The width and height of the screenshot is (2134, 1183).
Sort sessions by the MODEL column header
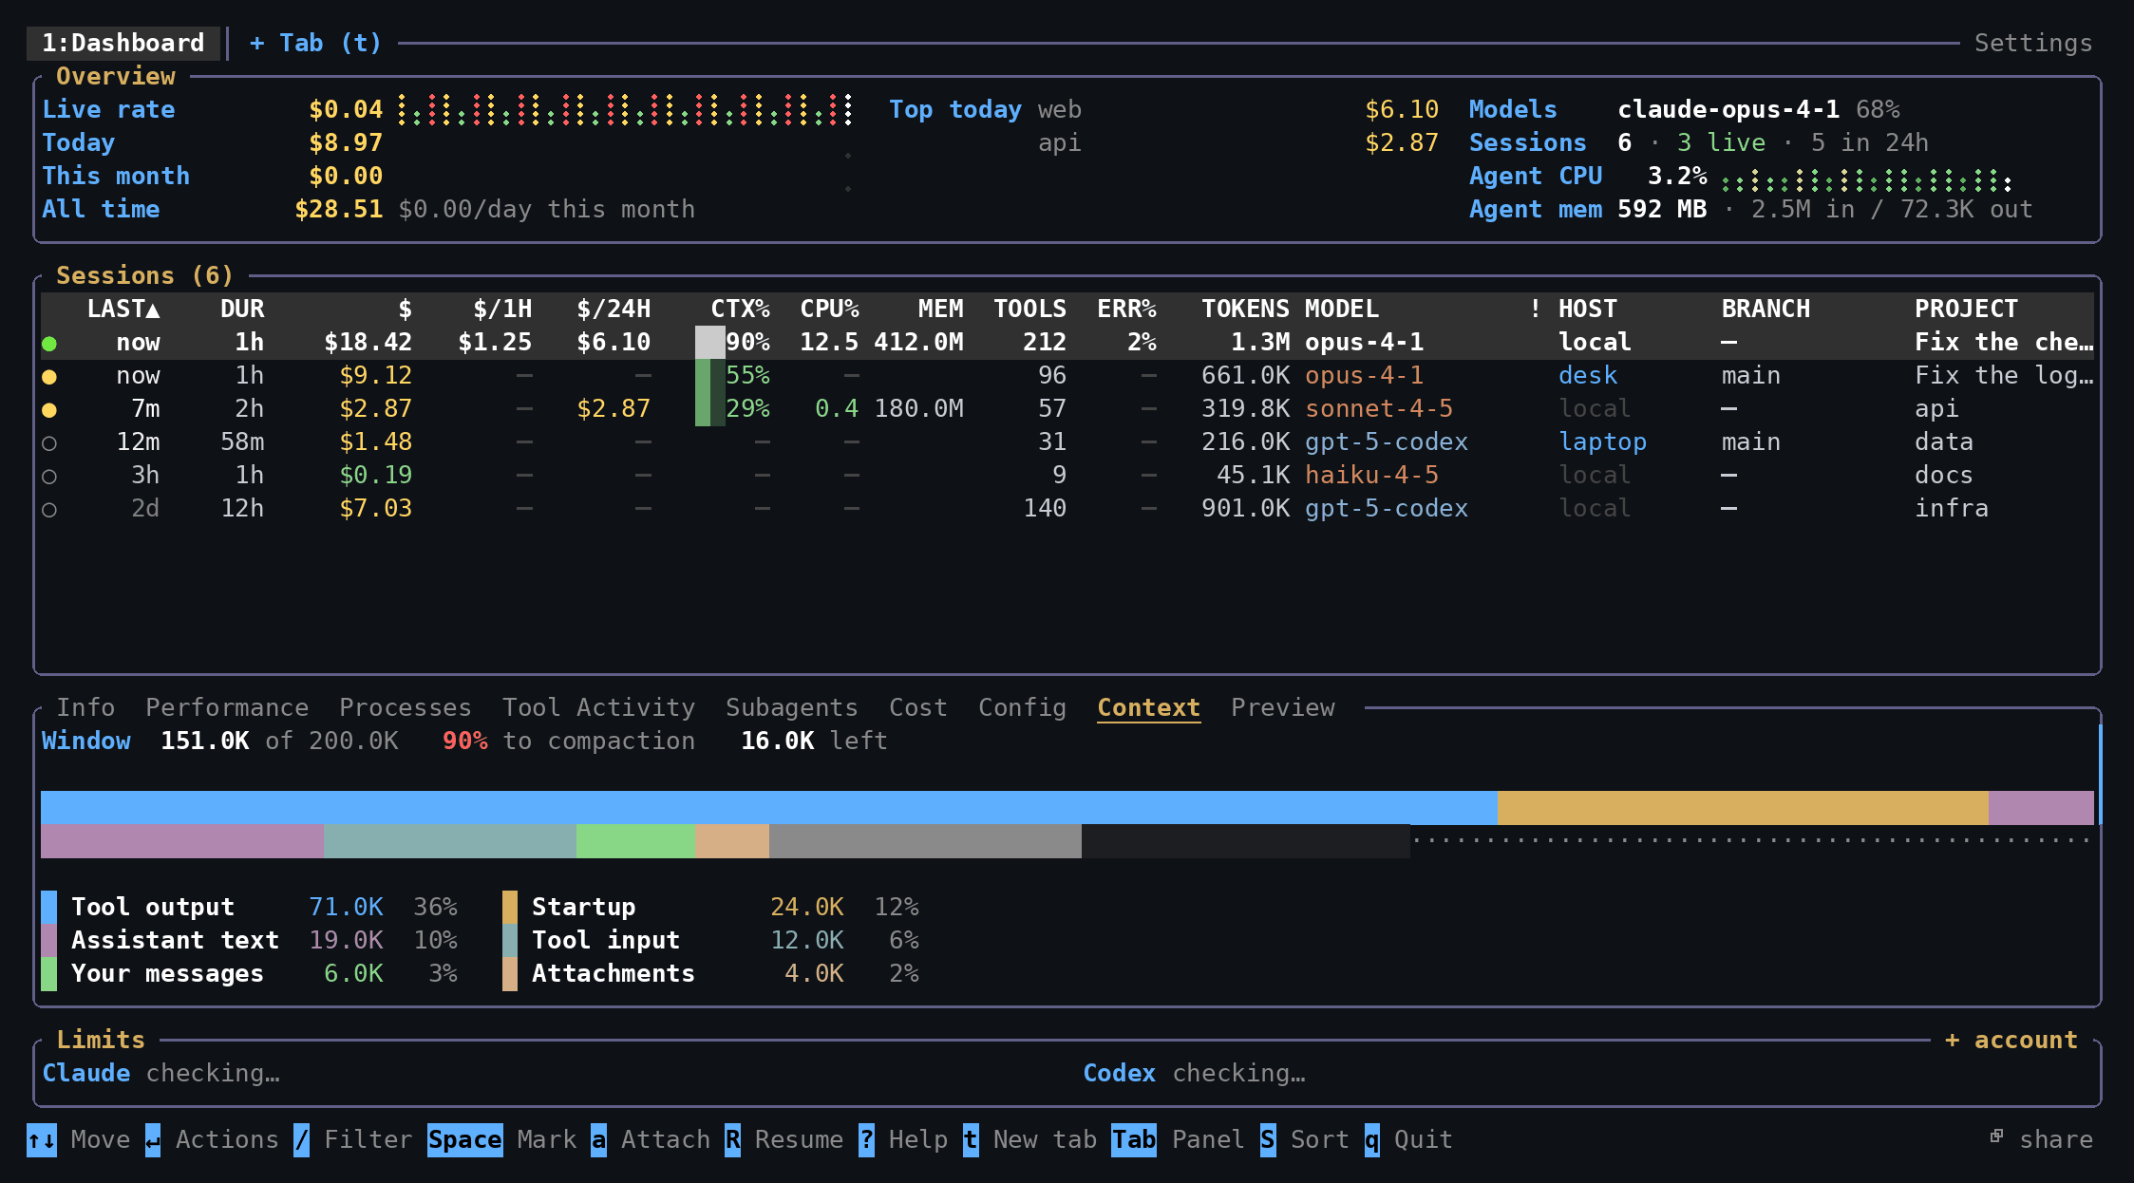pos(1341,310)
